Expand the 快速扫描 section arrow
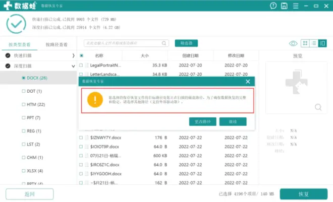Viewport: 333px width, 202px height. coord(73,55)
